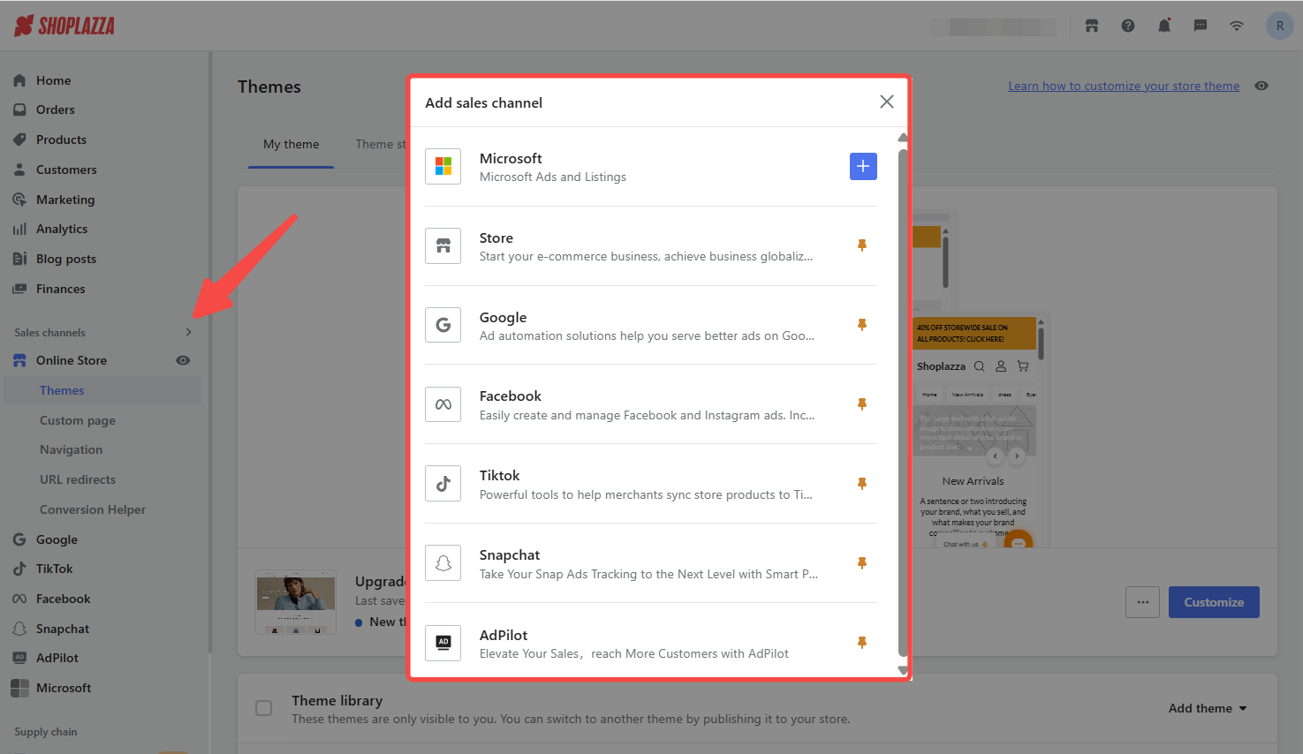
Task: Unpin the Facebook sales channel
Action: pos(862,404)
